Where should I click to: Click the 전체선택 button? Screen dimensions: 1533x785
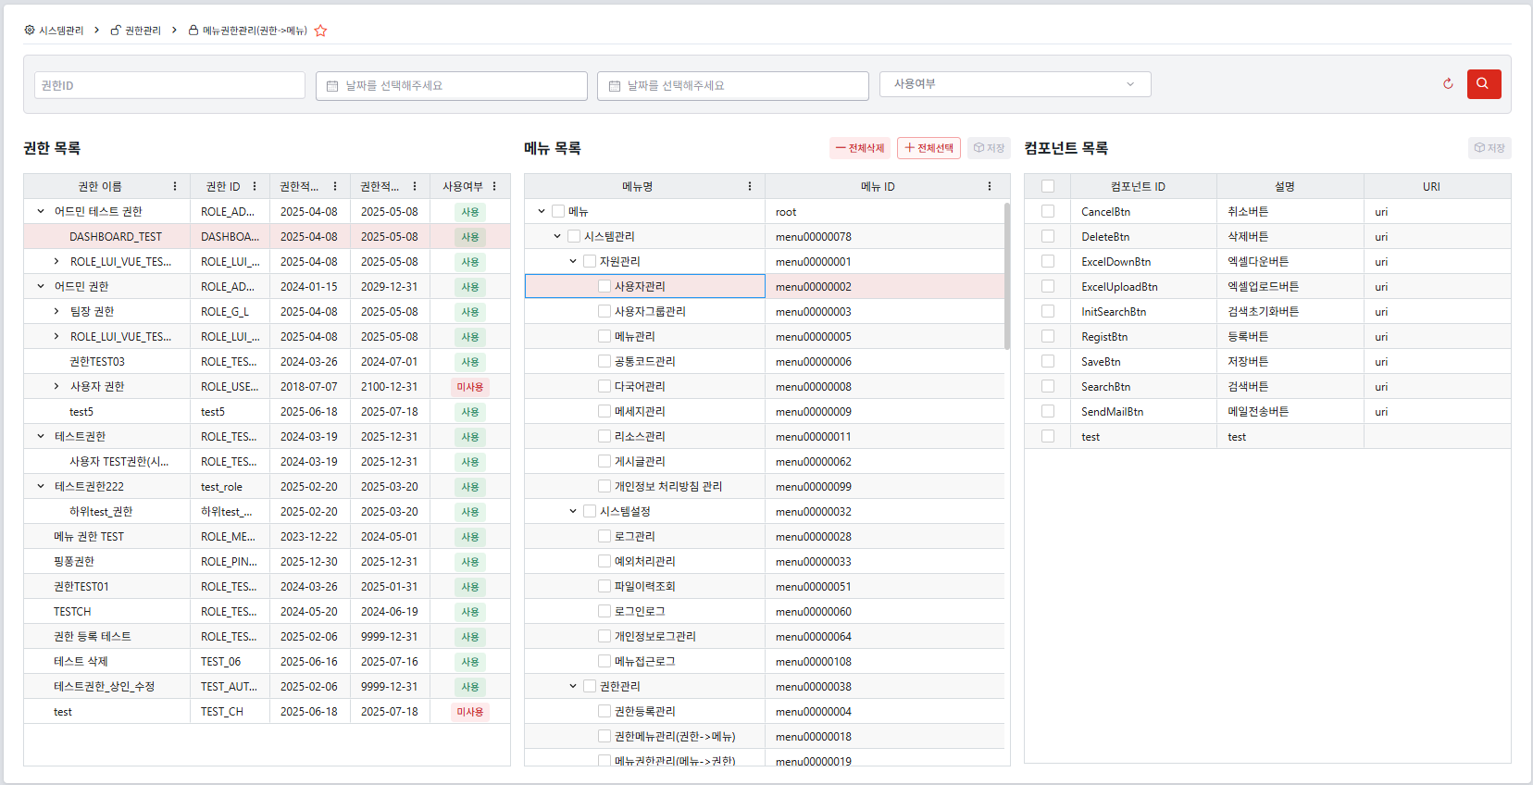pyautogui.click(x=929, y=148)
